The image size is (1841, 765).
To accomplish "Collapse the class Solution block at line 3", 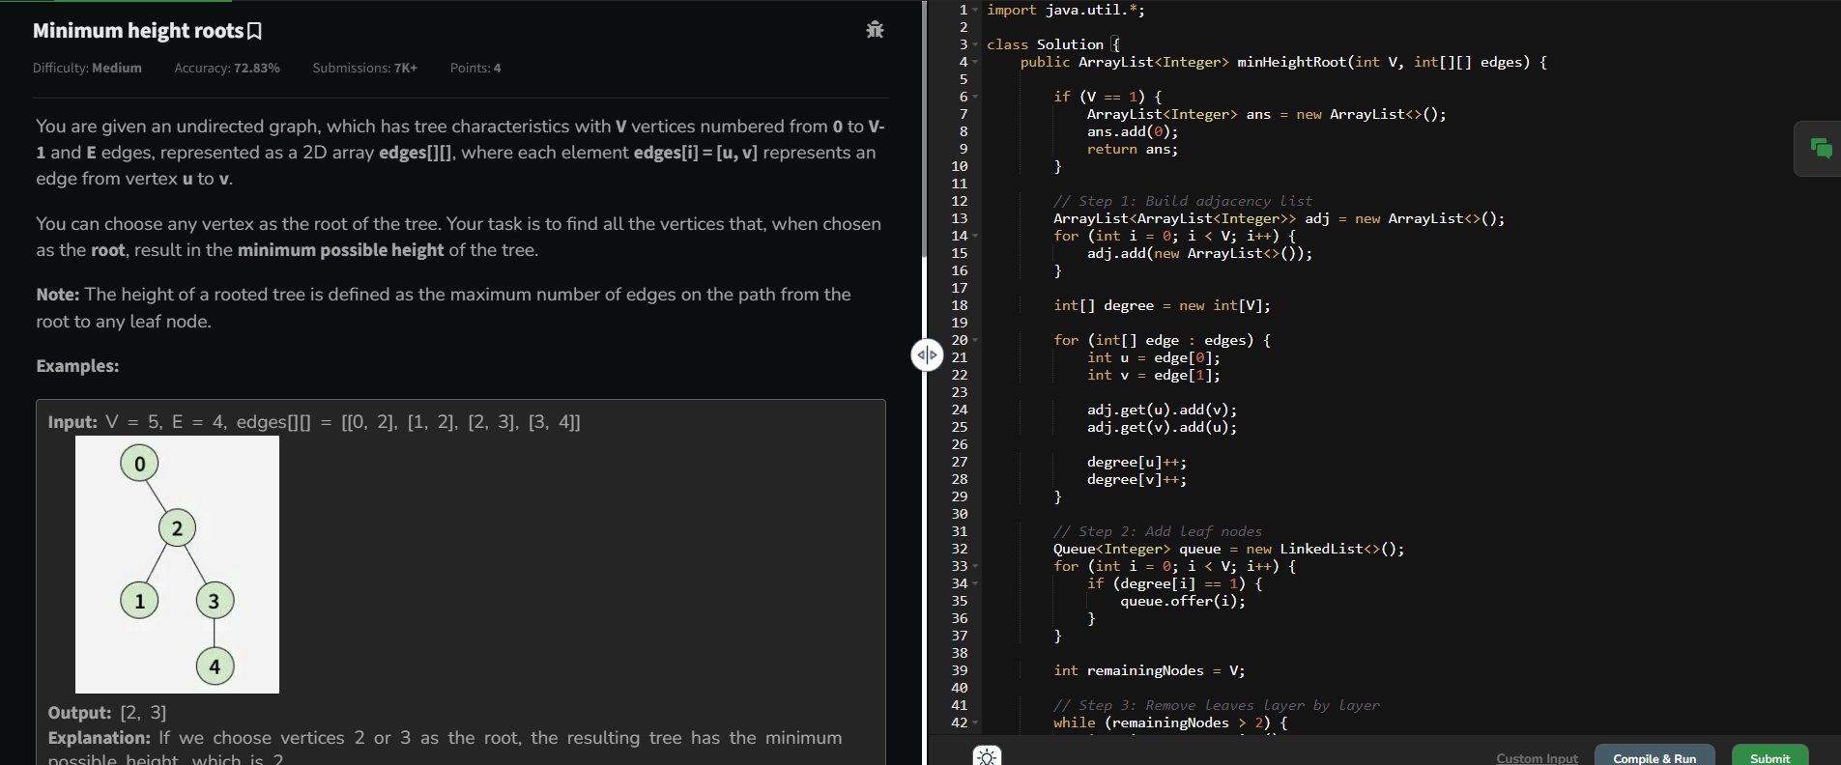I will pos(975,45).
